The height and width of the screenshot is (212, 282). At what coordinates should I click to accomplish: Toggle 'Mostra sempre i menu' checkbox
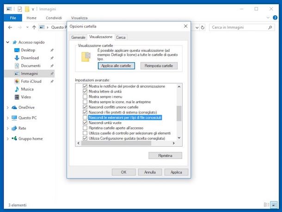(85, 97)
